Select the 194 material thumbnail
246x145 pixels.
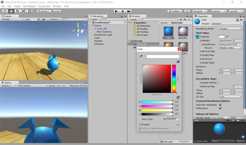[x=169, y=32]
